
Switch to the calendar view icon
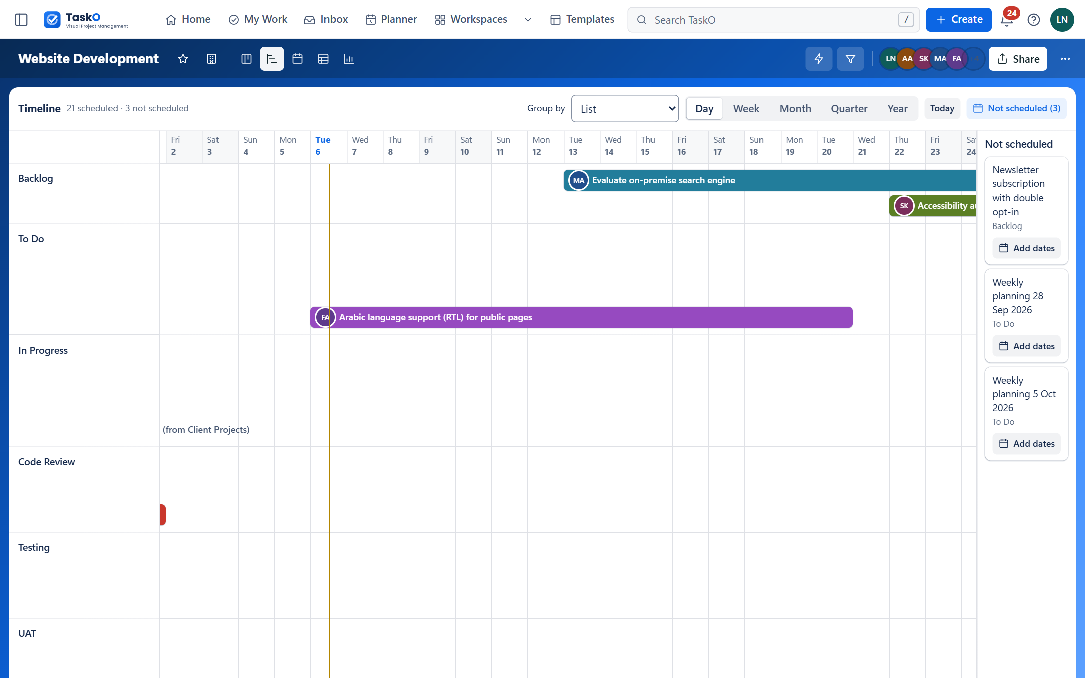tap(297, 59)
